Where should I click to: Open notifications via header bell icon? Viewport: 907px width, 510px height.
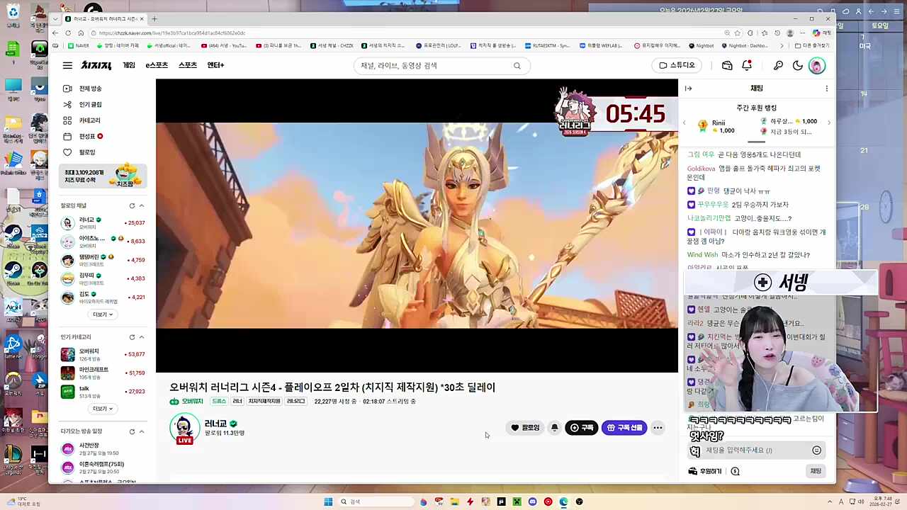tap(747, 65)
